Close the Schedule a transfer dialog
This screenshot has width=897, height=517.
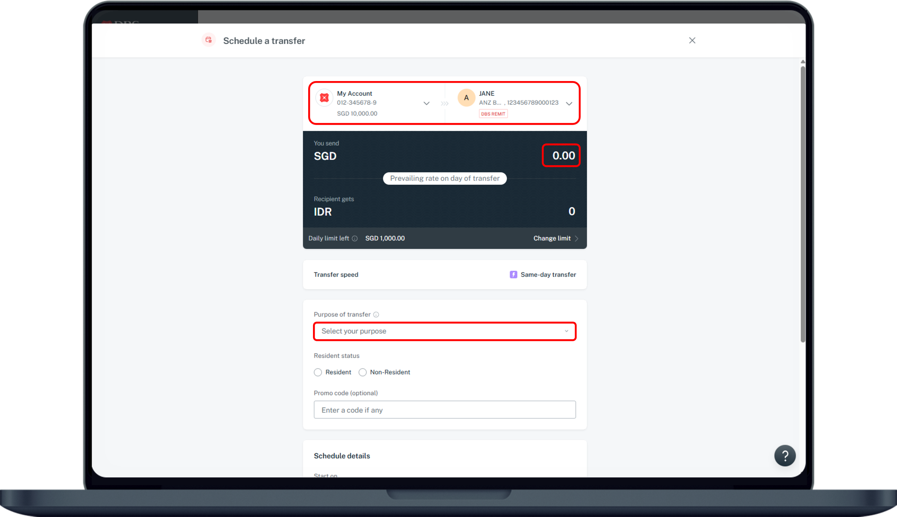point(692,41)
